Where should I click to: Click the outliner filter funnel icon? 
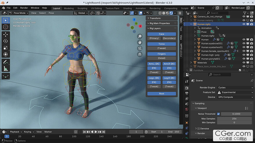(x=245, y=13)
